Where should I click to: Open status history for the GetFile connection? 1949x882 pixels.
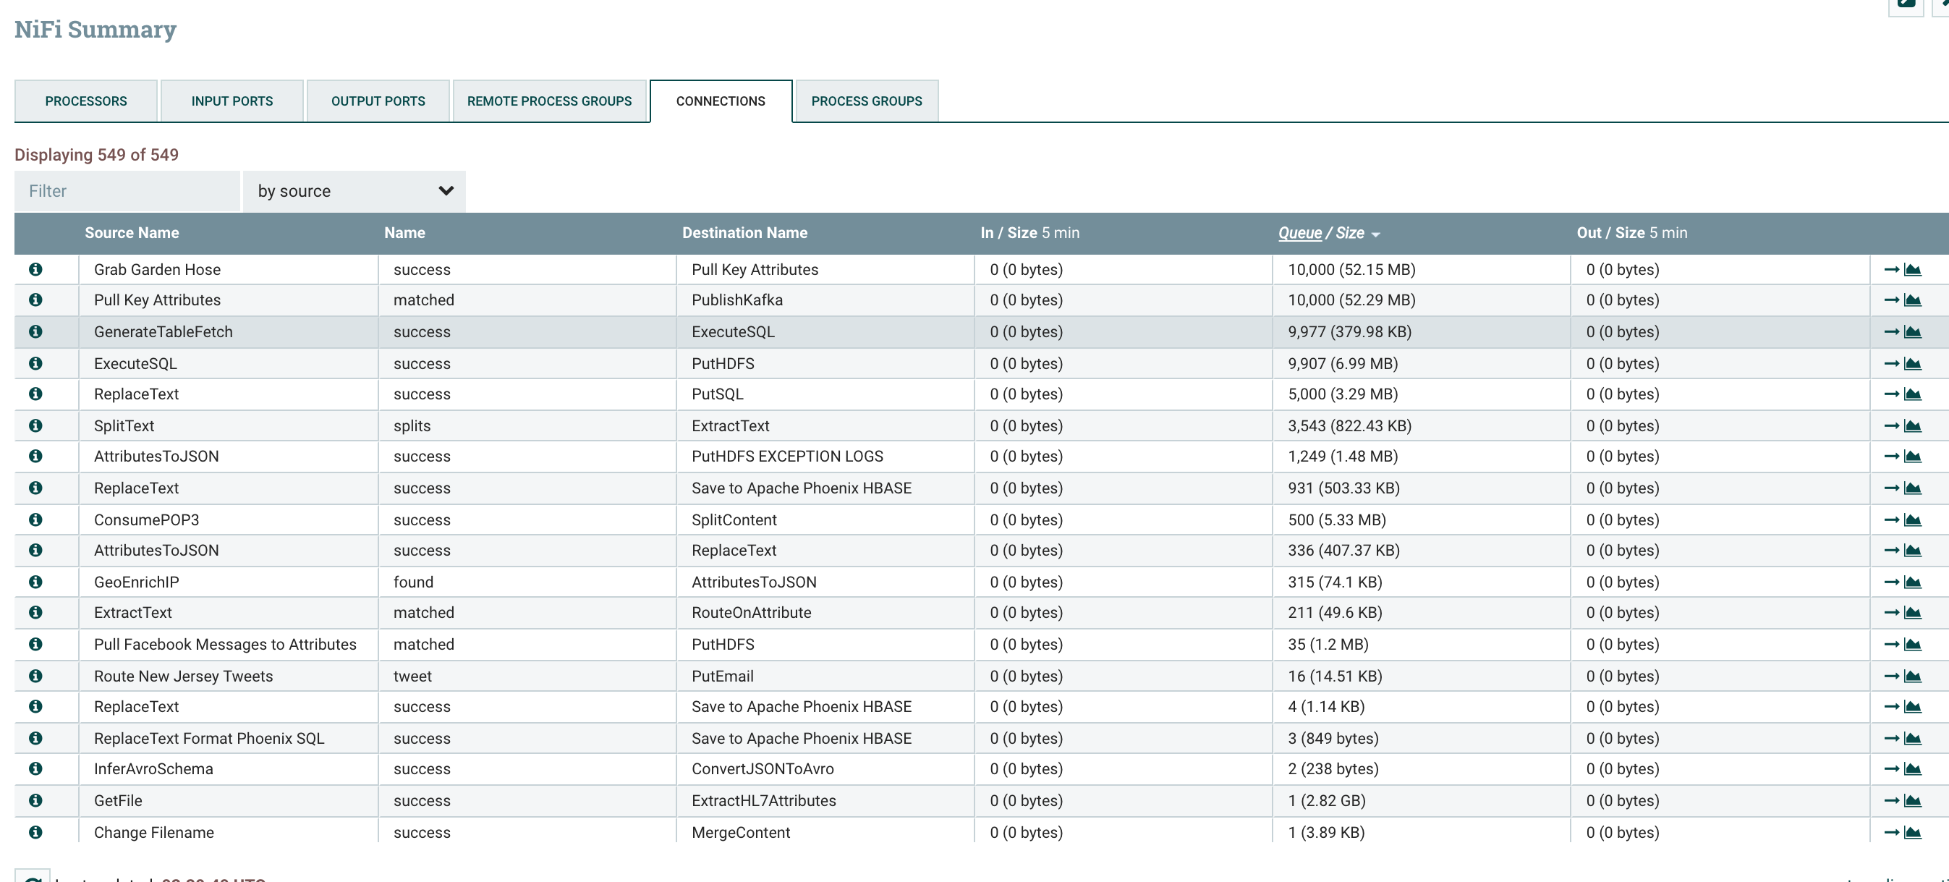tap(1914, 800)
